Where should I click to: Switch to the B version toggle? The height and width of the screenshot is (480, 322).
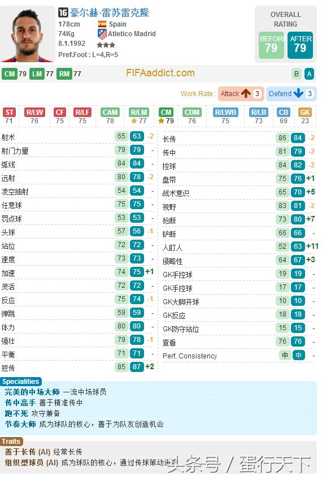click(x=297, y=73)
